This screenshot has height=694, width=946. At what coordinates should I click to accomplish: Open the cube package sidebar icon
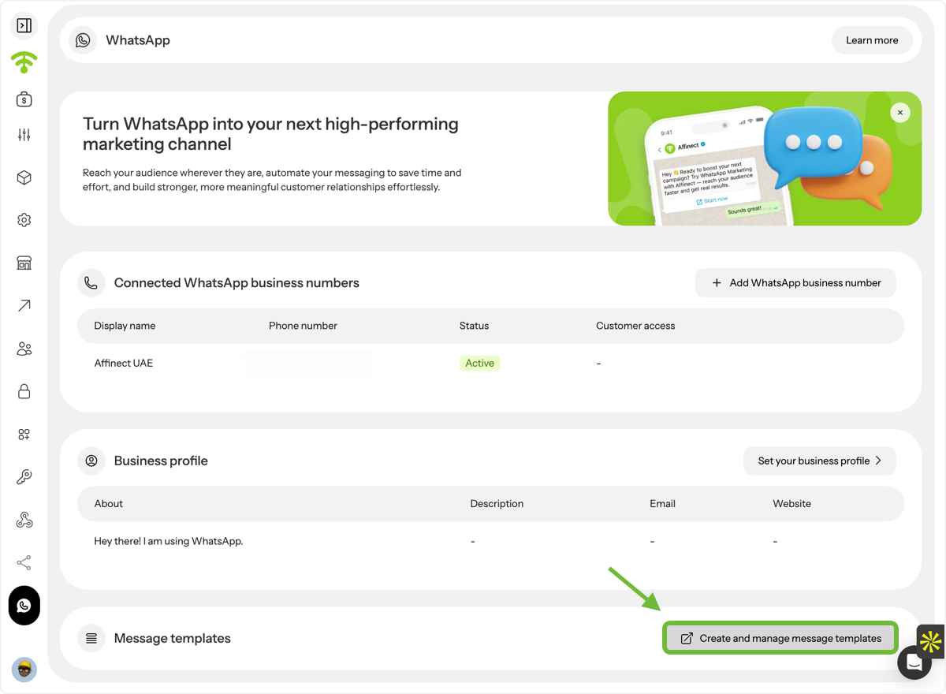coord(24,177)
